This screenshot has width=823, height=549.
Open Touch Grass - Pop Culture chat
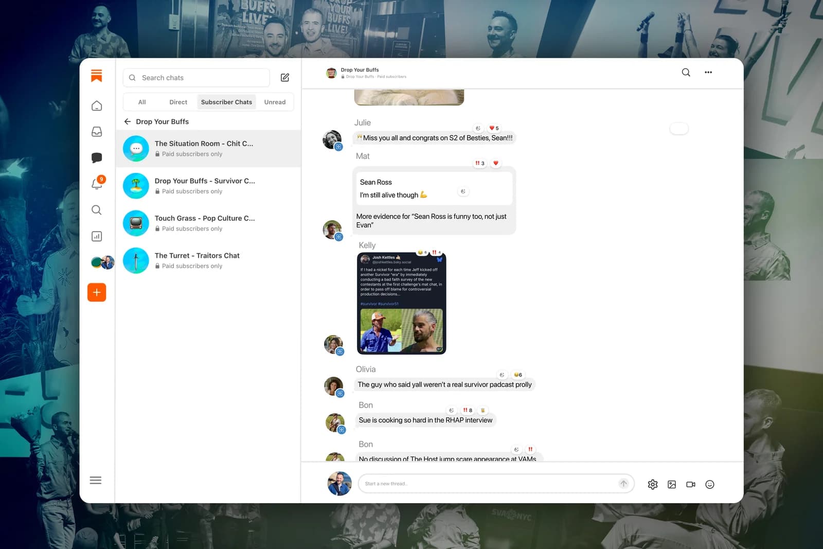pyautogui.click(x=208, y=223)
